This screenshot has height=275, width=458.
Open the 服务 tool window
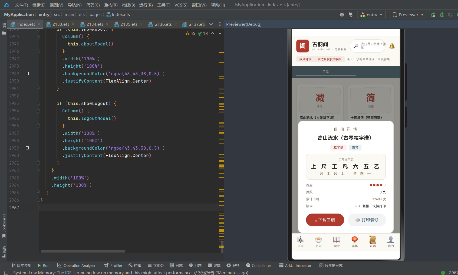tap(233, 266)
